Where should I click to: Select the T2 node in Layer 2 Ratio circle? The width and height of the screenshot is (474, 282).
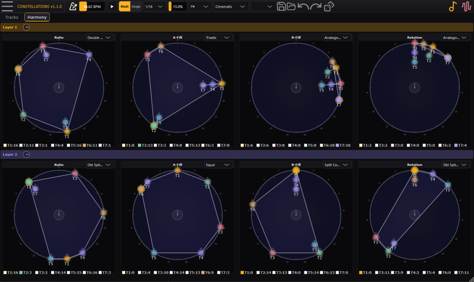(29, 182)
